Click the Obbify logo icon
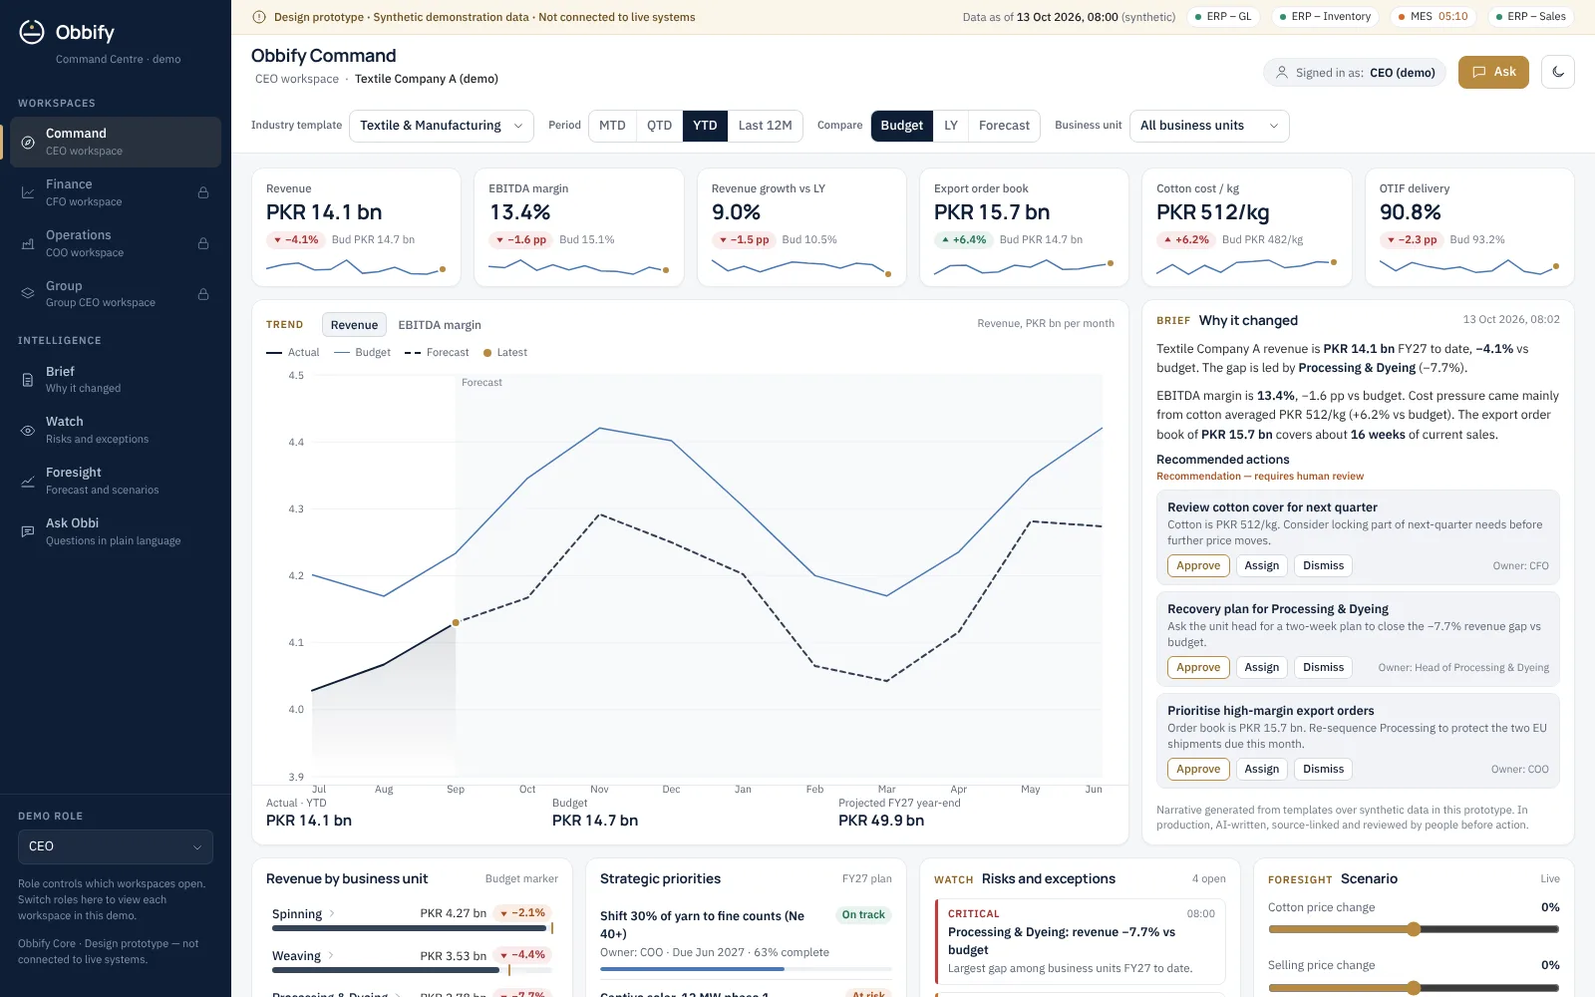 (32, 32)
